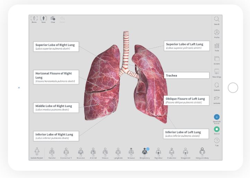Image resolution: width=250 pixels, height=178 pixels.
Task: Click the Tips help icon
Action: click(x=216, y=141)
